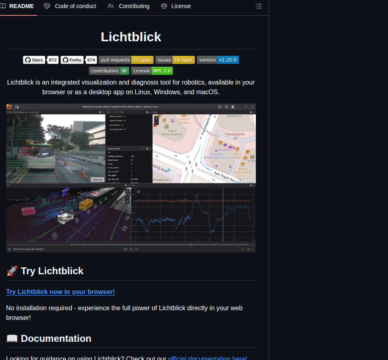Switch to the License tab
Screen dimensions: 388x360
click(176, 6)
